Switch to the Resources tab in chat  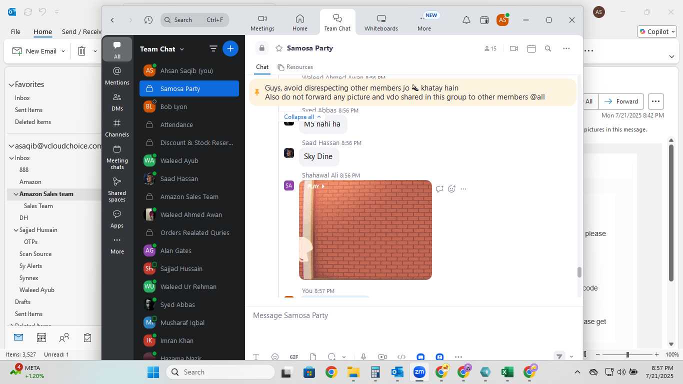[295, 67]
